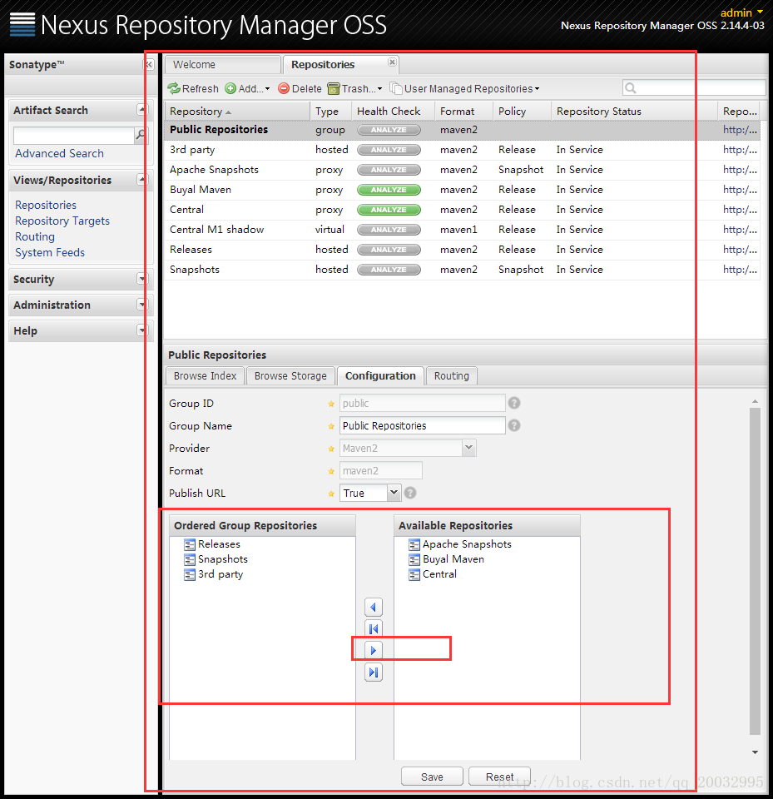
Task: Click the scroll-down arrow of configuration panel
Action: (x=755, y=752)
